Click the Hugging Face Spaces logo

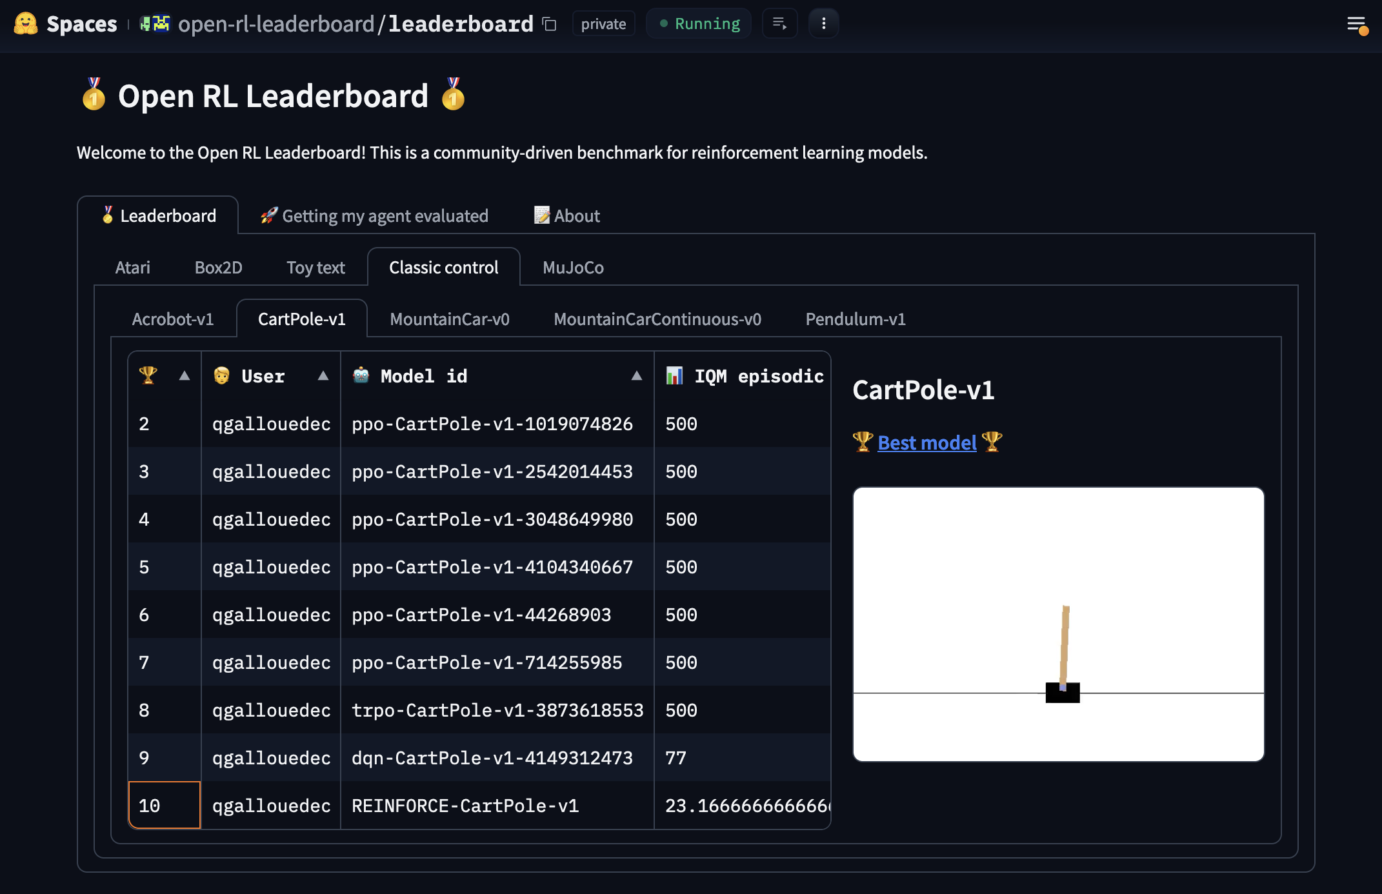click(x=26, y=24)
